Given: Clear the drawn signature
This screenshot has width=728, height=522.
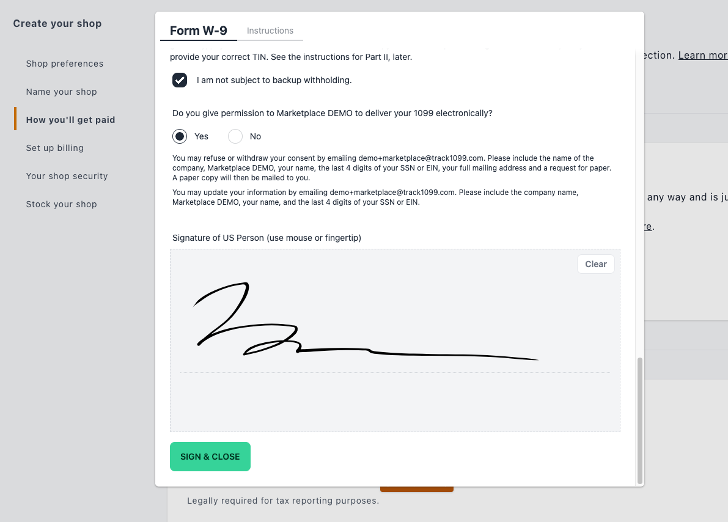Looking at the screenshot, I should 596,264.
